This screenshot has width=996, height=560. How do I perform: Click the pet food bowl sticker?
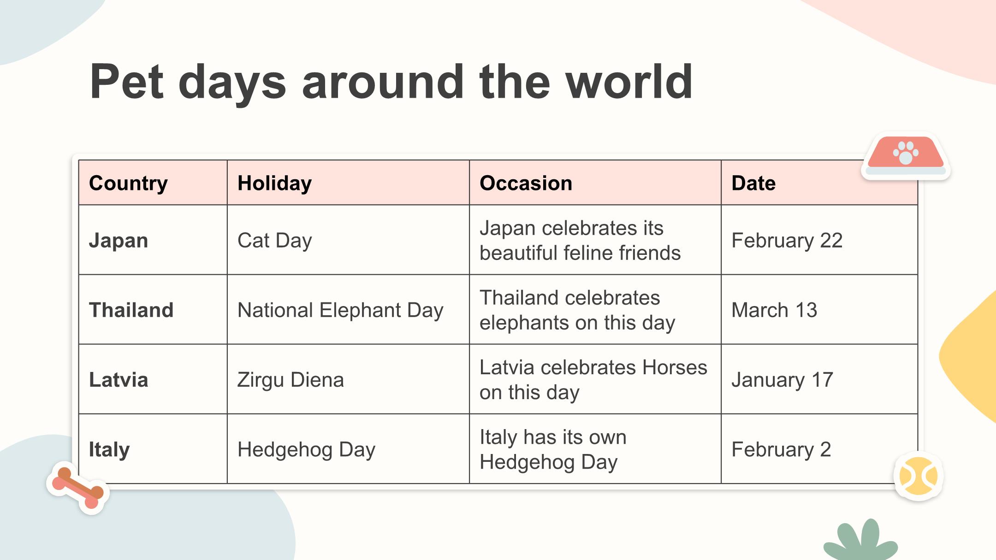click(906, 156)
